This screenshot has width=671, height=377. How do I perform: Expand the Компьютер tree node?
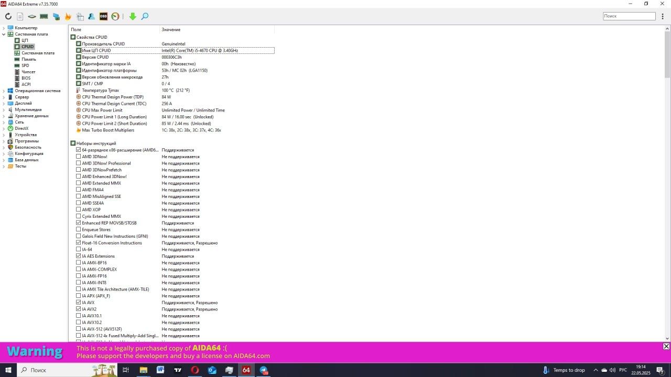(x=4, y=28)
